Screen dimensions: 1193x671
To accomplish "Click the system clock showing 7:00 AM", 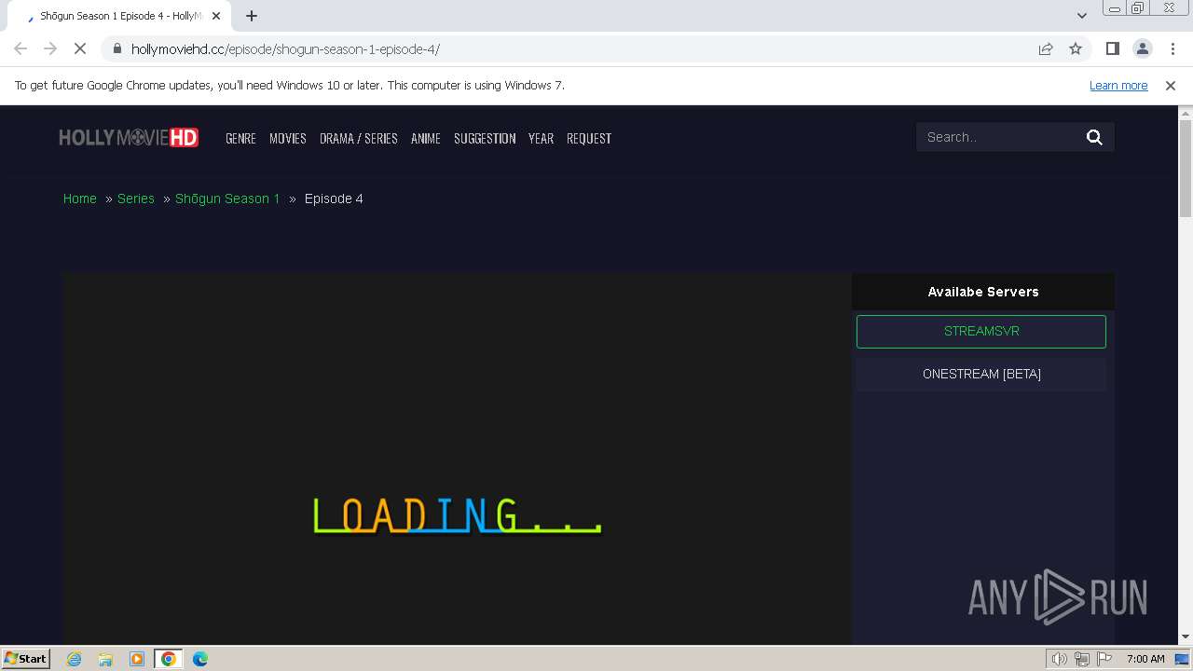I will [x=1145, y=659].
